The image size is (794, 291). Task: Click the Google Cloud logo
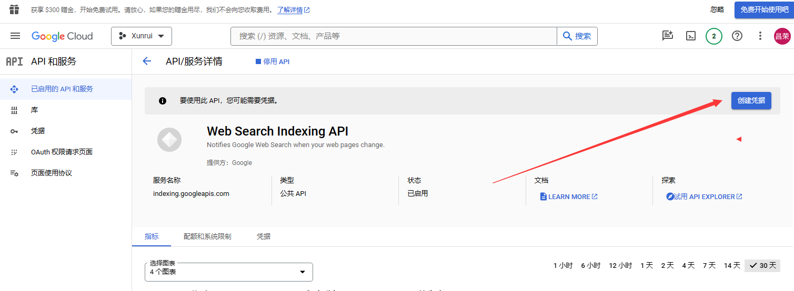pyautogui.click(x=62, y=36)
